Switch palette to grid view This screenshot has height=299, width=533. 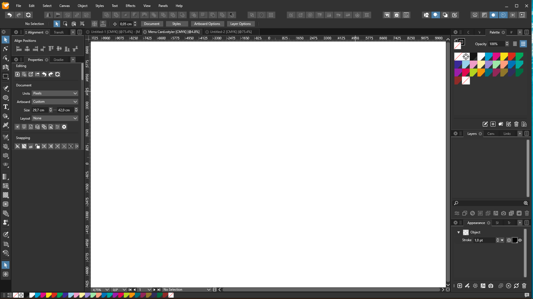click(x=523, y=44)
